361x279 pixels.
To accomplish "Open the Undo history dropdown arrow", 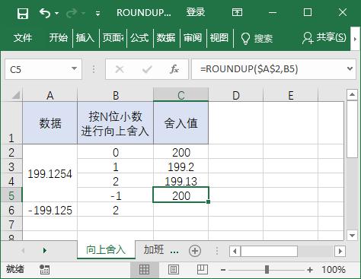I will [x=56, y=13].
